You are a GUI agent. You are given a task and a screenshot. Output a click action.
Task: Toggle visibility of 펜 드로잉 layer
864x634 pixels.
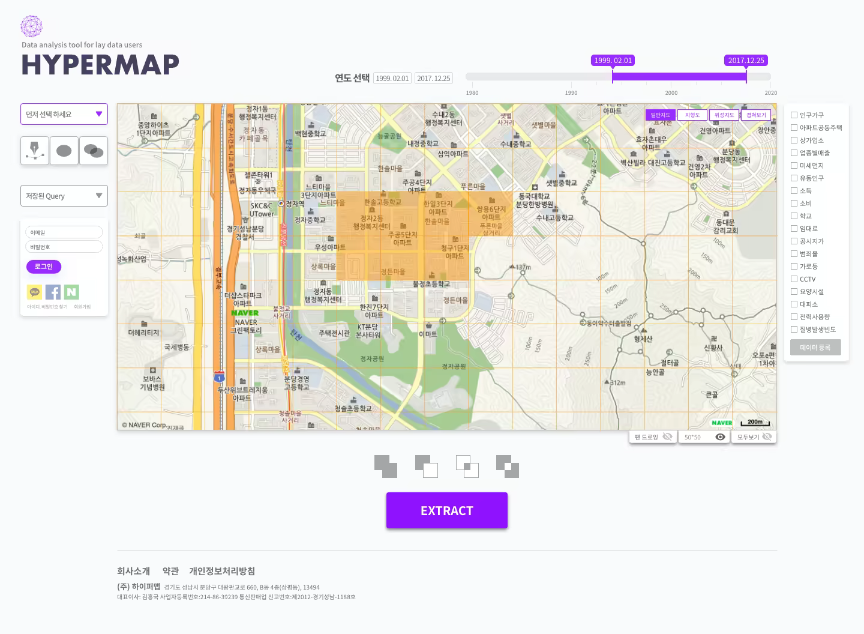[668, 436]
